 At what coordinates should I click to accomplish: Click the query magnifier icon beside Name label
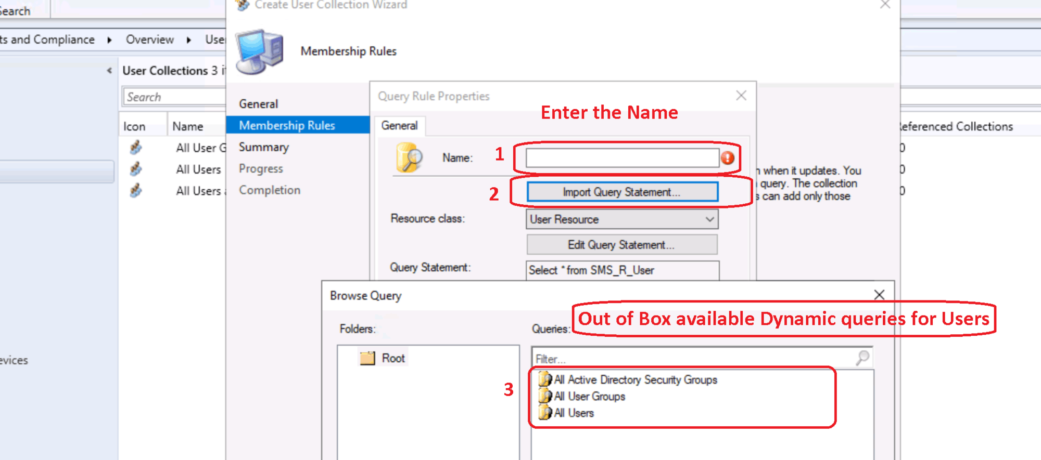point(409,158)
